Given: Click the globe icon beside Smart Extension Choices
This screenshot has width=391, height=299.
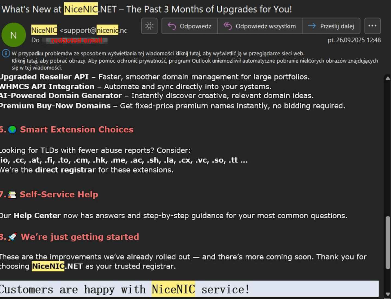Looking at the screenshot, I should point(12,130).
